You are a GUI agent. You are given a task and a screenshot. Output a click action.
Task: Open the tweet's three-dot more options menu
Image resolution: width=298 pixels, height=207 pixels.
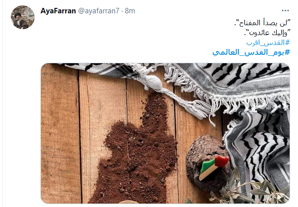285,11
